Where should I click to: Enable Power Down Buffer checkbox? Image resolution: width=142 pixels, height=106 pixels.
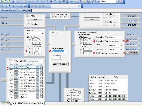click(x=53, y=17)
